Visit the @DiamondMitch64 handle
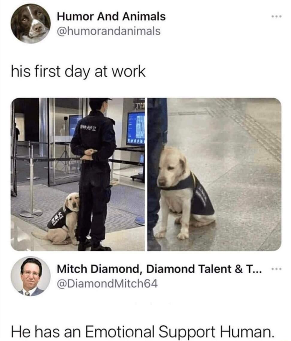The width and height of the screenshot is (291, 341). [107, 284]
